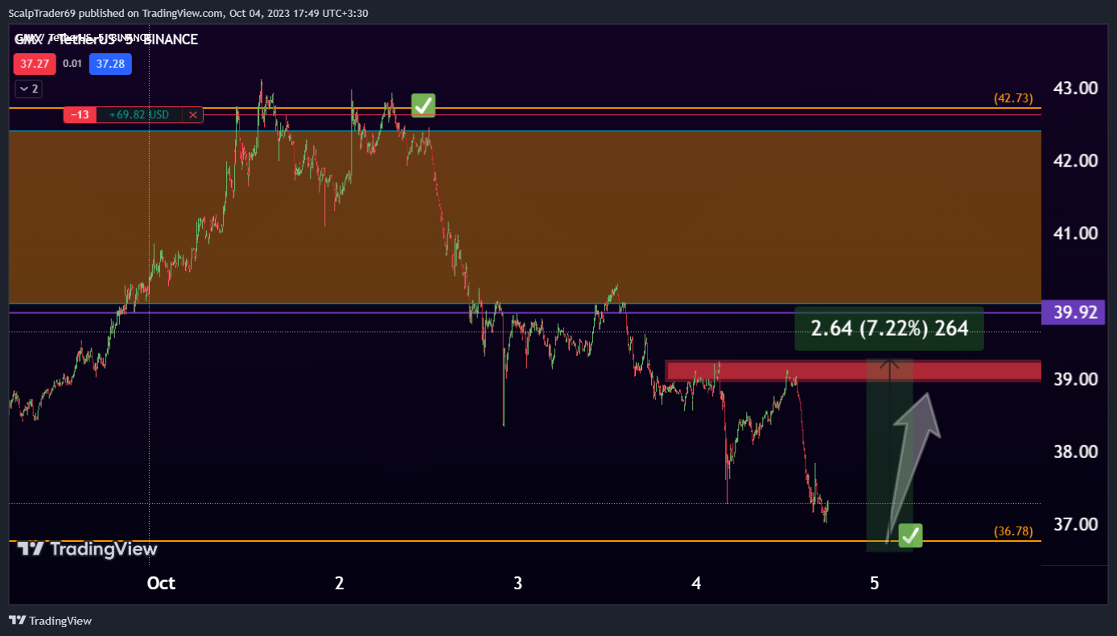Click the 3 date label on time axis
Screen dimensions: 1117x636
517,583
